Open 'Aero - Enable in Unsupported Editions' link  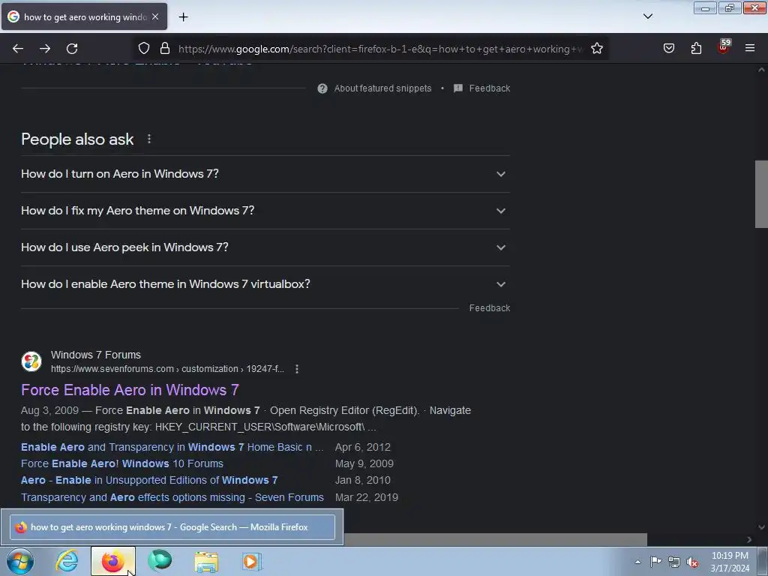149,481
